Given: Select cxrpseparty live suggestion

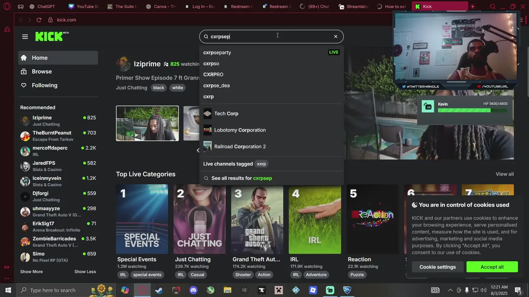Looking at the screenshot, I should (271, 52).
